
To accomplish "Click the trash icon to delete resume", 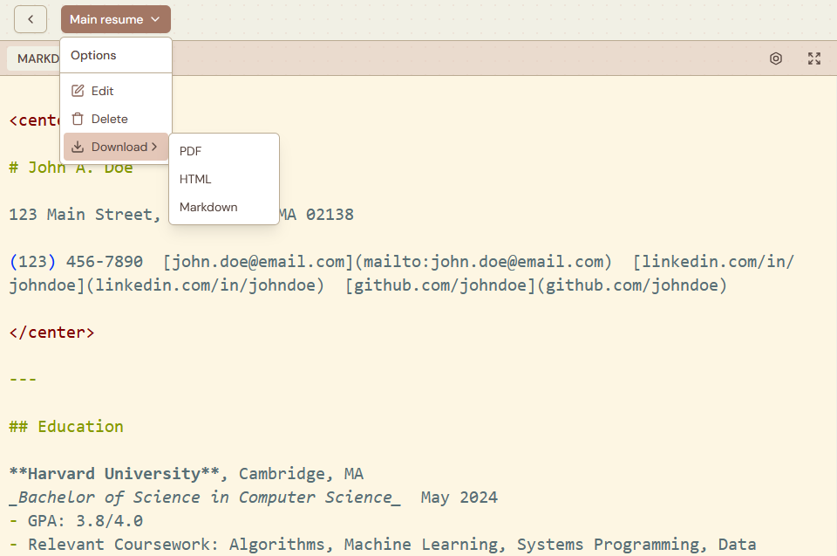I will [x=78, y=119].
